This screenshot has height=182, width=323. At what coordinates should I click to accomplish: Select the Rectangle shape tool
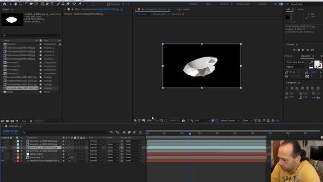[x=42, y=4]
